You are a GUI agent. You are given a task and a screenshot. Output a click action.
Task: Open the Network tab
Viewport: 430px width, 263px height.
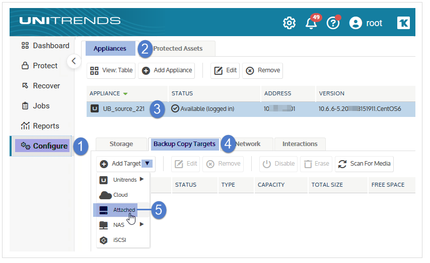[x=248, y=144]
